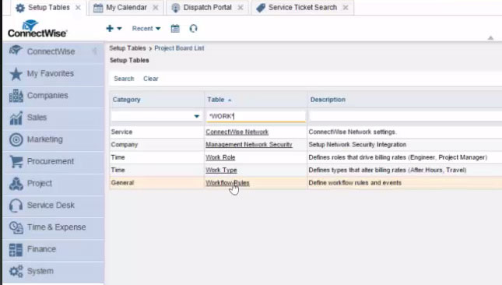
Task: Open the Procurement cart icon
Action: (16, 161)
